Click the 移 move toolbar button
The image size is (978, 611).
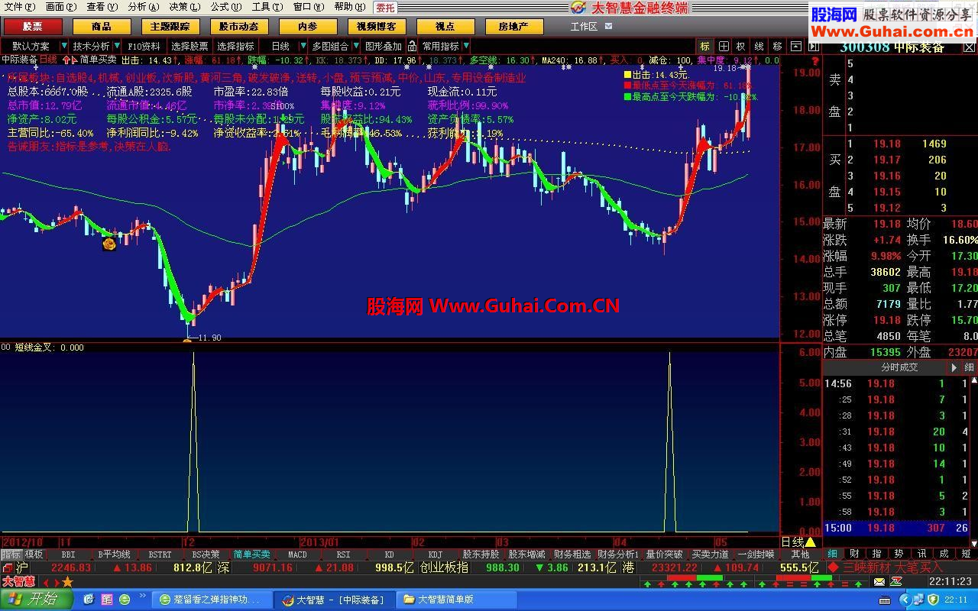[777, 47]
